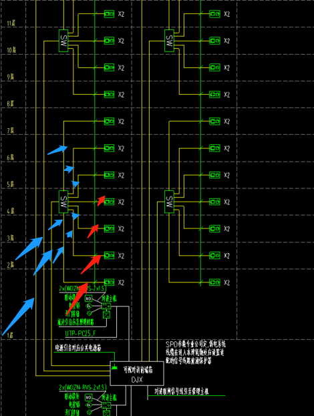
Task: Select the VO module box above UTP-PC25,F
Action: (89, 298)
